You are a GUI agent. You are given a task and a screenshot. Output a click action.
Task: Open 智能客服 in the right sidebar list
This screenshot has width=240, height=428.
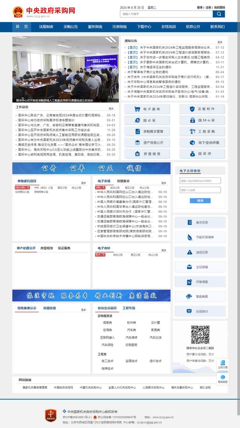(x=200, y=296)
